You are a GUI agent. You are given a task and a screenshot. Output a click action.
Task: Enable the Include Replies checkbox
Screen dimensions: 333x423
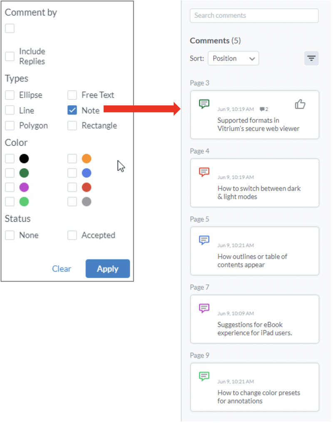[10, 55]
